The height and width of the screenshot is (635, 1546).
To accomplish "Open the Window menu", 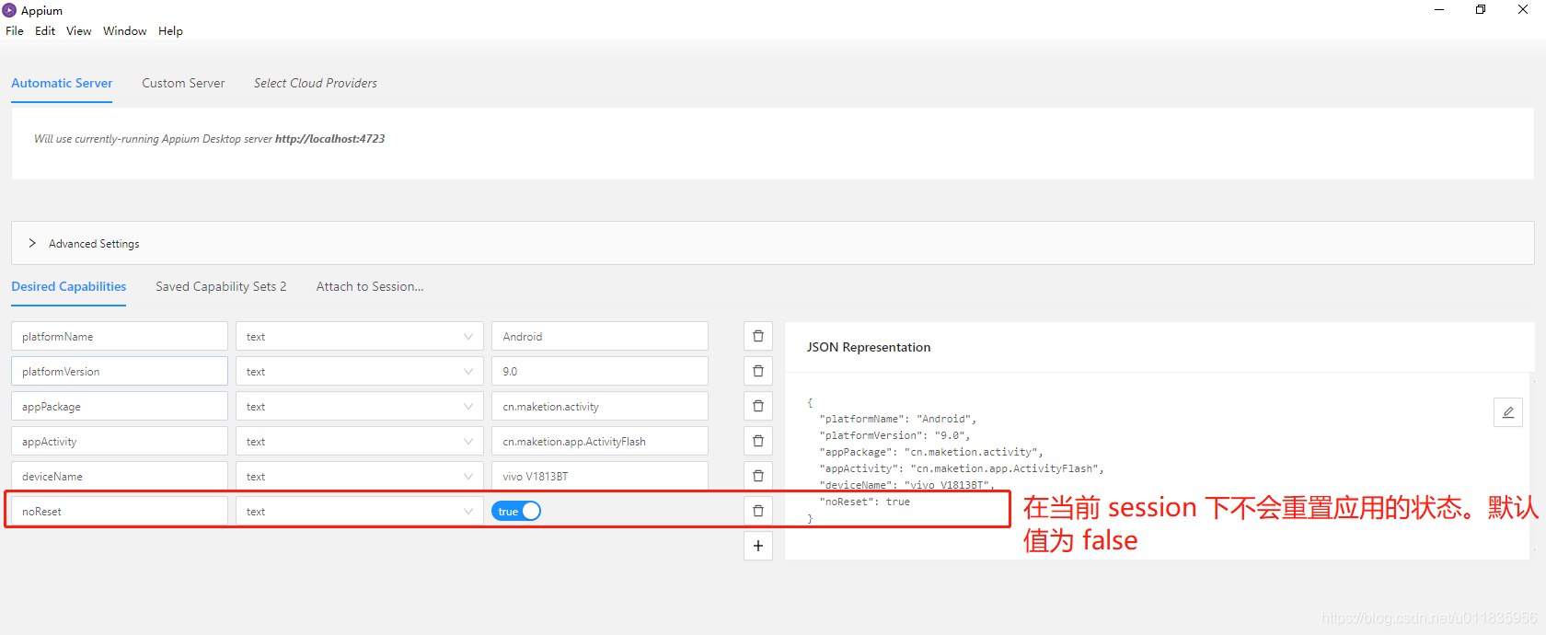I will pyautogui.click(x=125, y=30).
